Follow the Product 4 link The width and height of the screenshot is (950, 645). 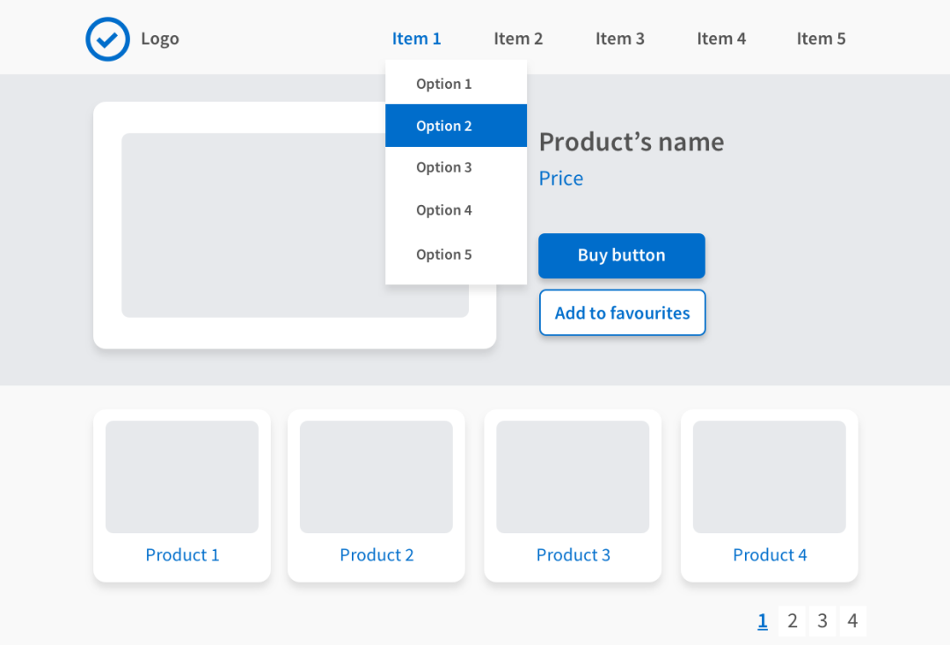[770, 554]
